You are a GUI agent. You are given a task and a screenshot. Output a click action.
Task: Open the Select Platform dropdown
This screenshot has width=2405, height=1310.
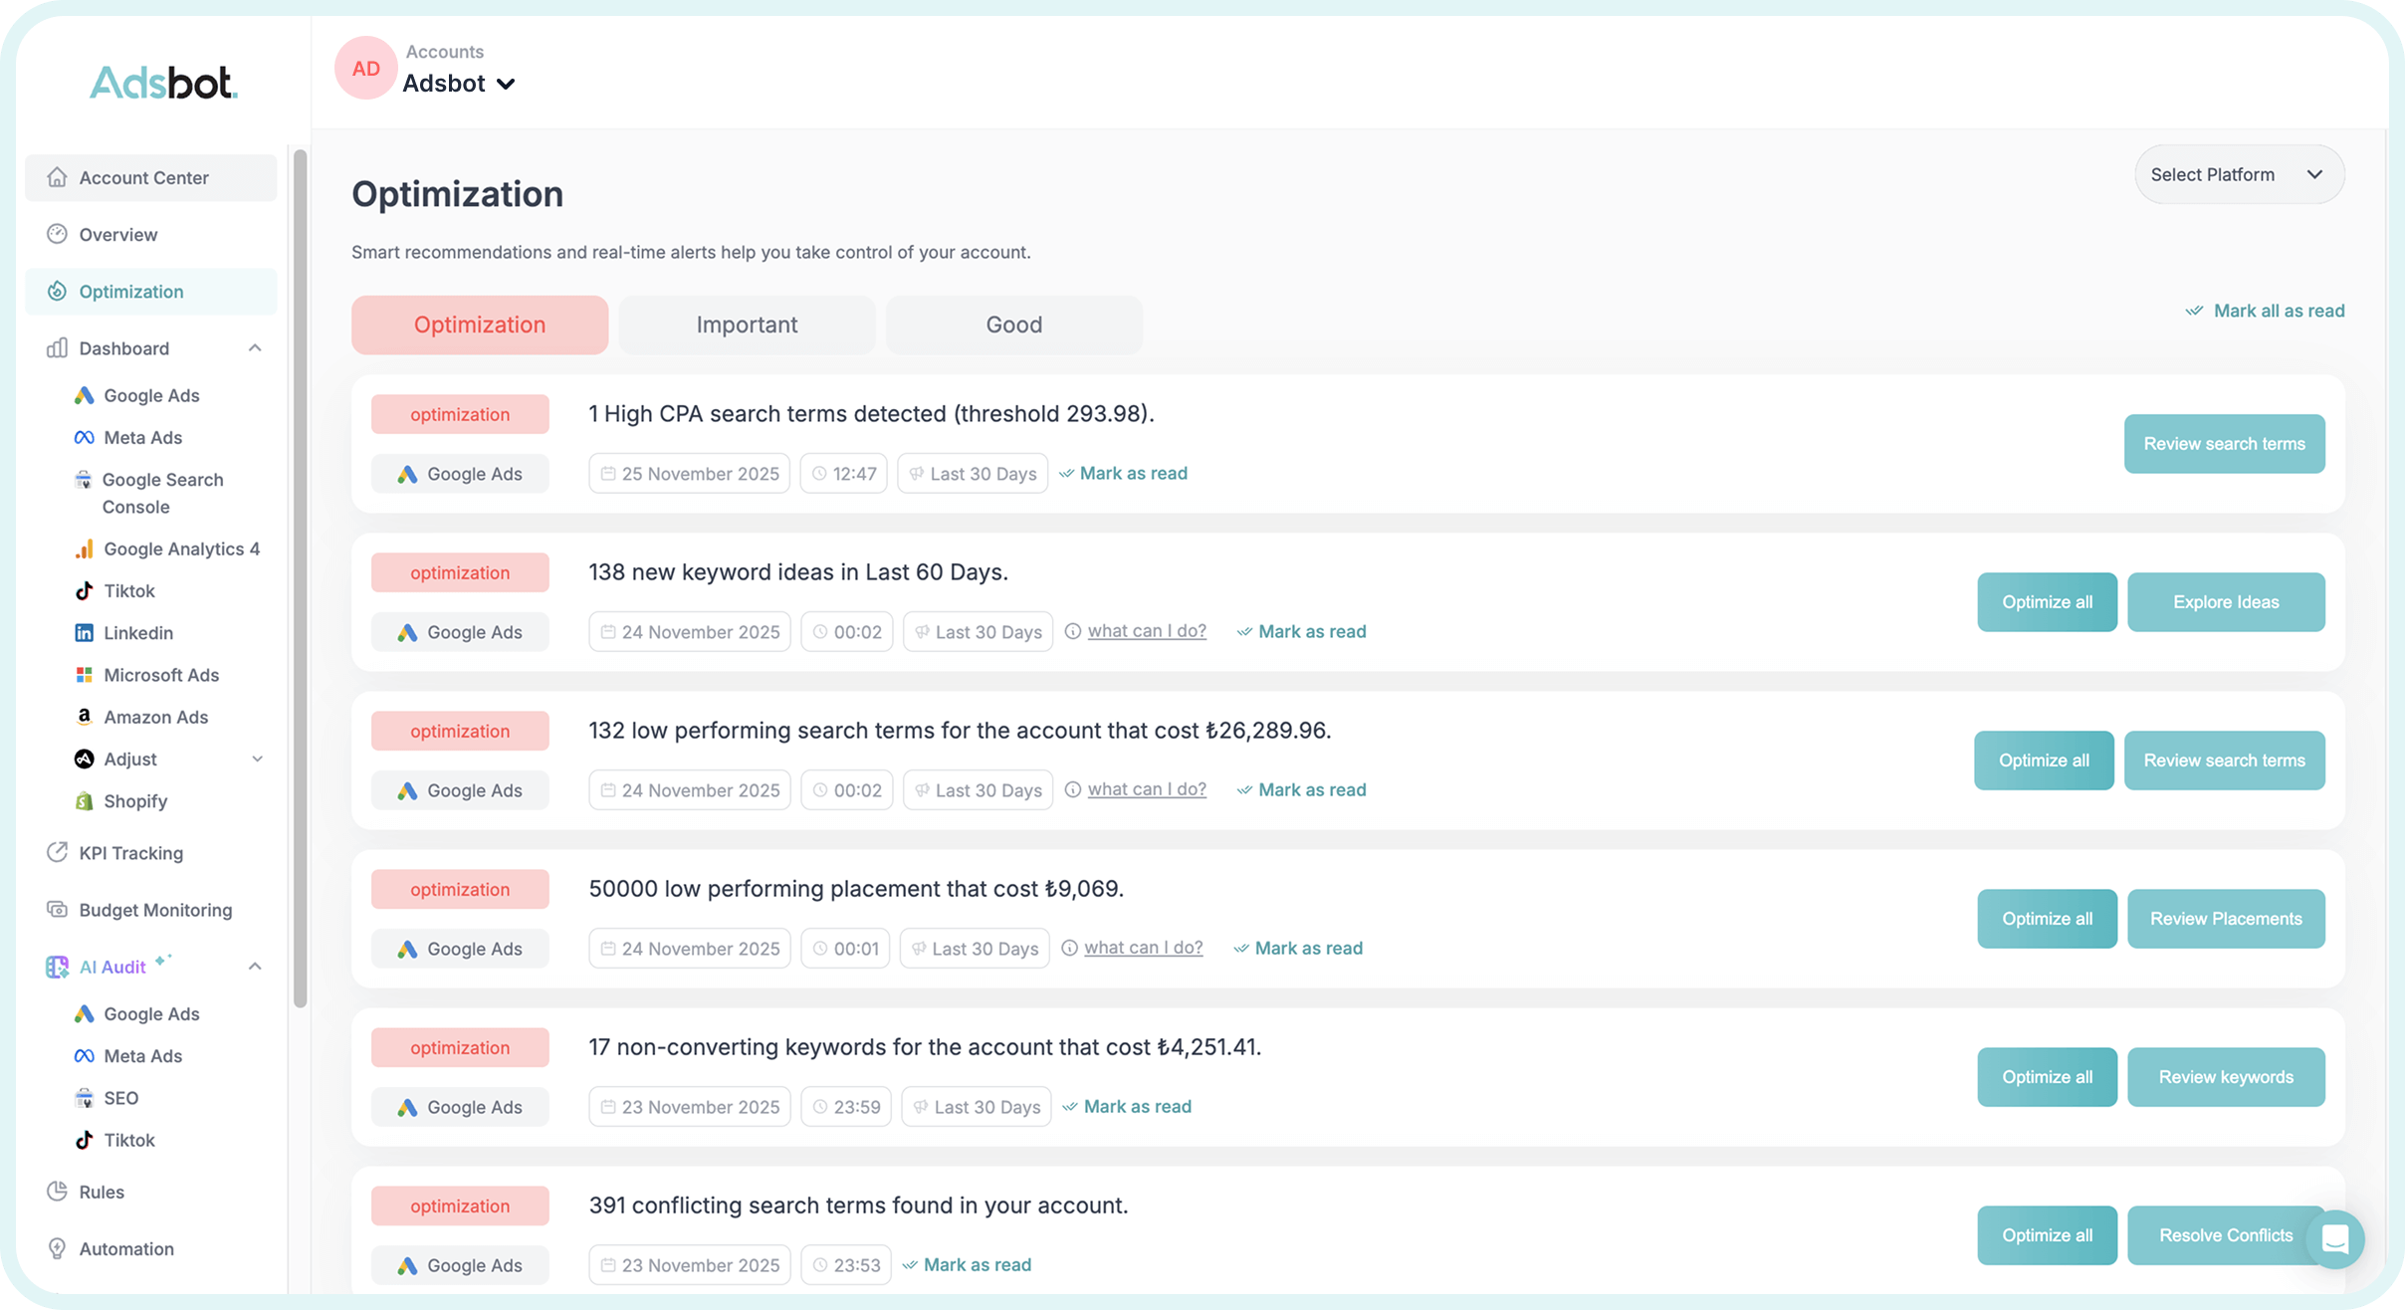tap(2238, 175)
